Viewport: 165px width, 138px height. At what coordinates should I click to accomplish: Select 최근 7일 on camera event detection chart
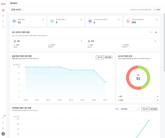145,109
